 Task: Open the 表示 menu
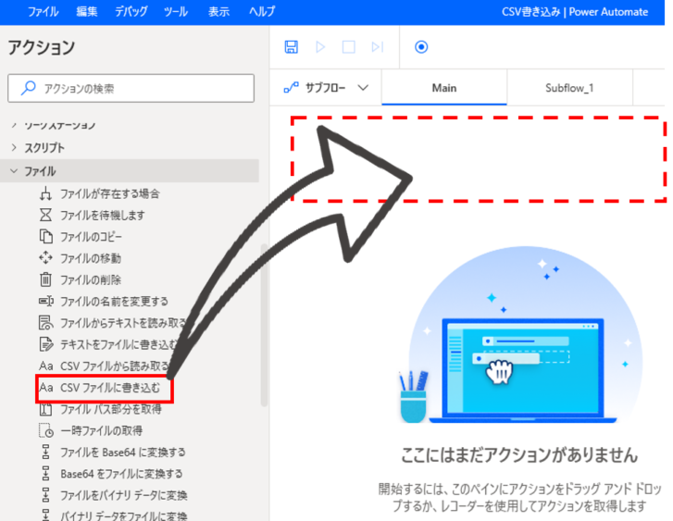click(218, 12)
